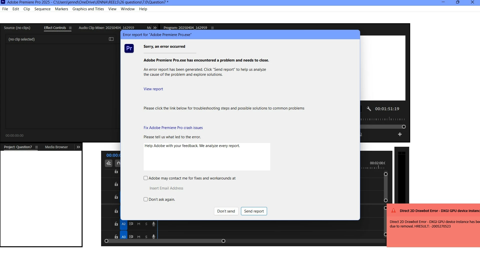Toggle track lock on the A2 row

[116, 224]
